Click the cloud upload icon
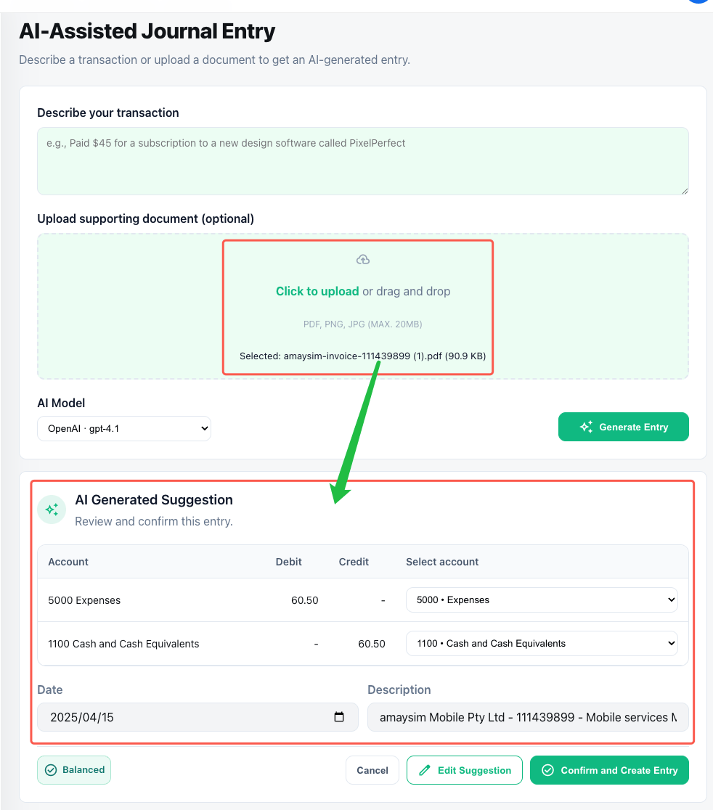The width and height of the screenshot is (713, 810). [363, 260]
